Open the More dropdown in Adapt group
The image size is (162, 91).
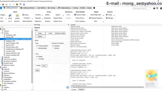click(x=103, y=22)
